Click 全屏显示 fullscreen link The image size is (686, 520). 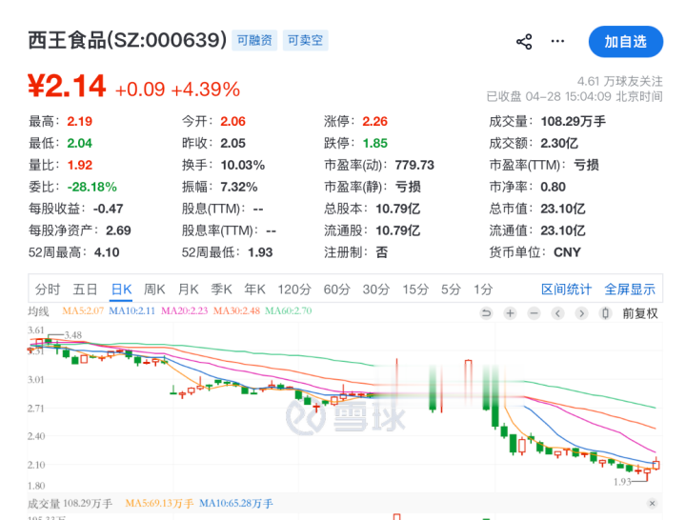point(630,290)
